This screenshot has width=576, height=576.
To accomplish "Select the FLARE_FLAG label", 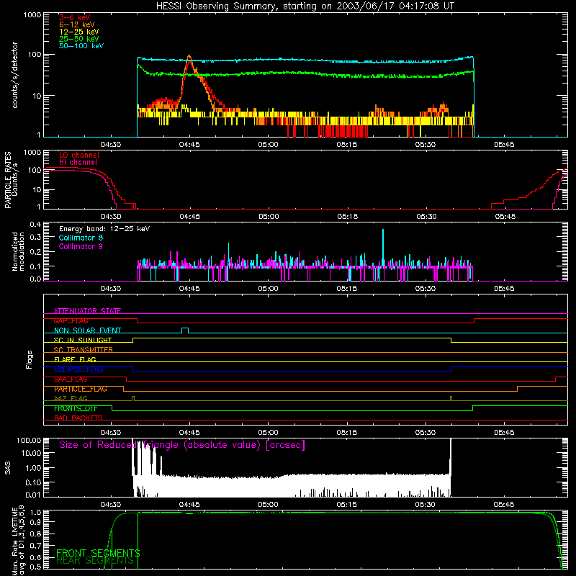I will (x=75, y=359).
